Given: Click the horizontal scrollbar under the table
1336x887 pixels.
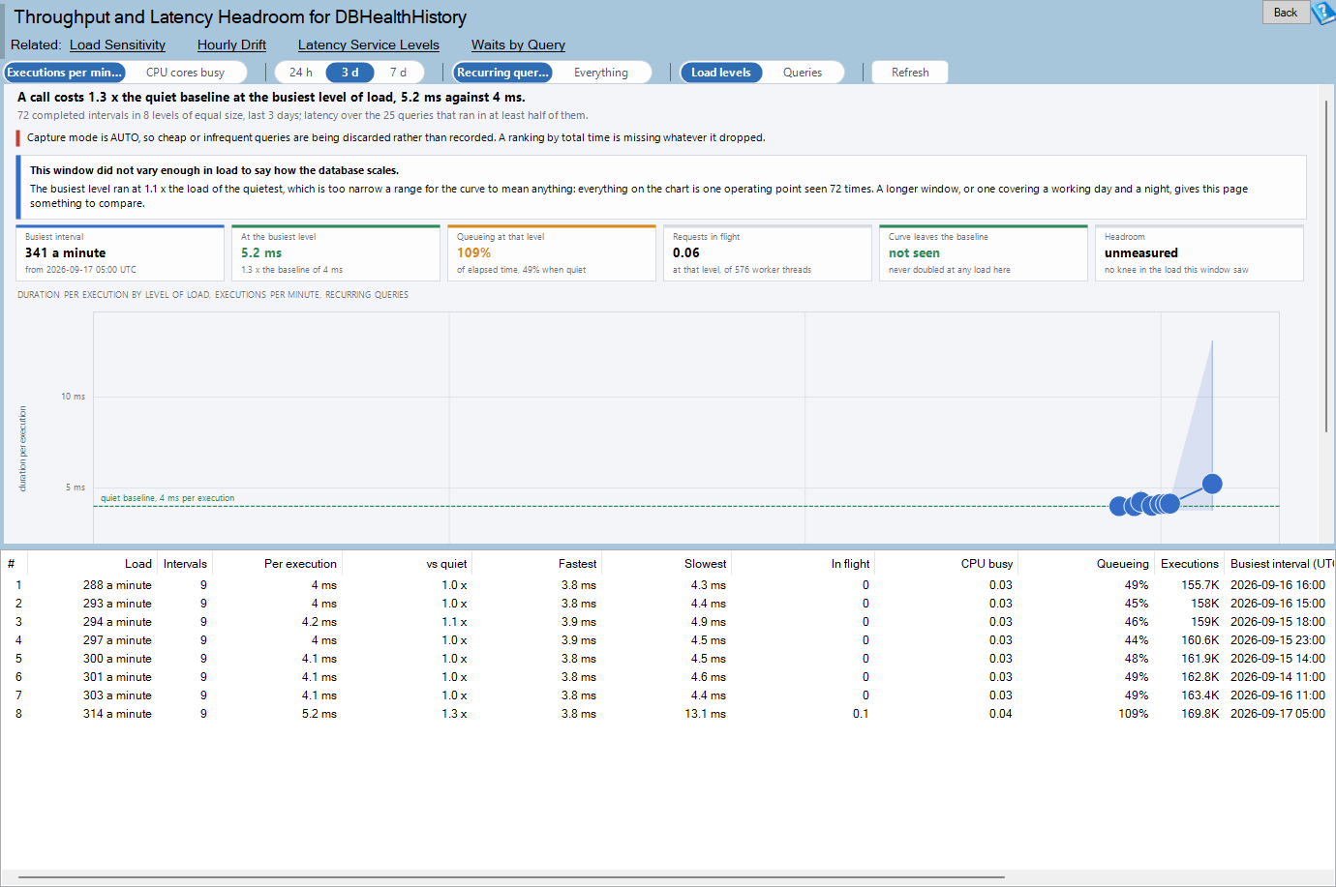Looking at the screenshot, I should pos(511,877).
